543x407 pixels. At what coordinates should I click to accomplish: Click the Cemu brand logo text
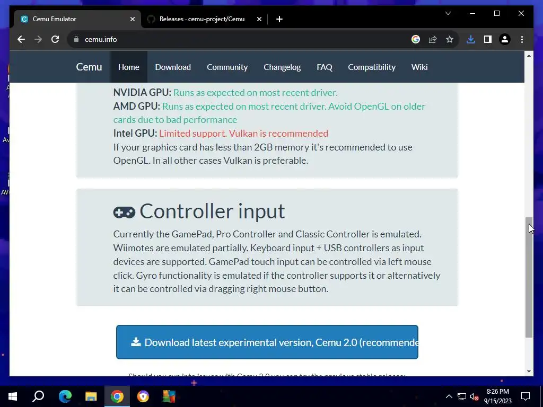point(89,67)
